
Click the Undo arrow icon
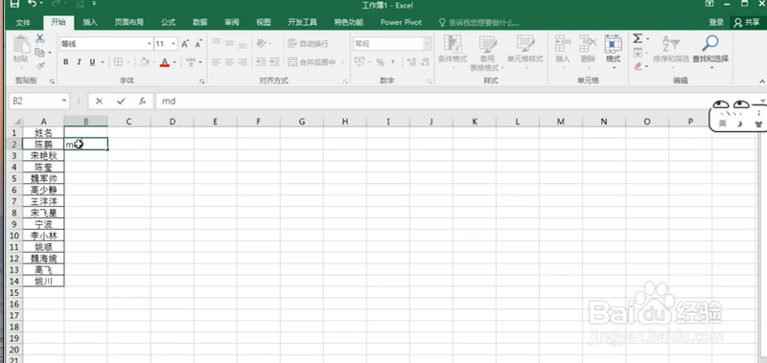pyautogui.click(x=32, y=4)
